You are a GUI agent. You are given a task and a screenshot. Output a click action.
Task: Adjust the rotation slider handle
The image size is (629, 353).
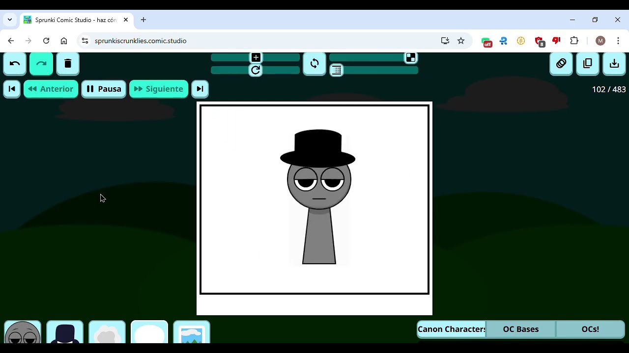coord(256,70)
